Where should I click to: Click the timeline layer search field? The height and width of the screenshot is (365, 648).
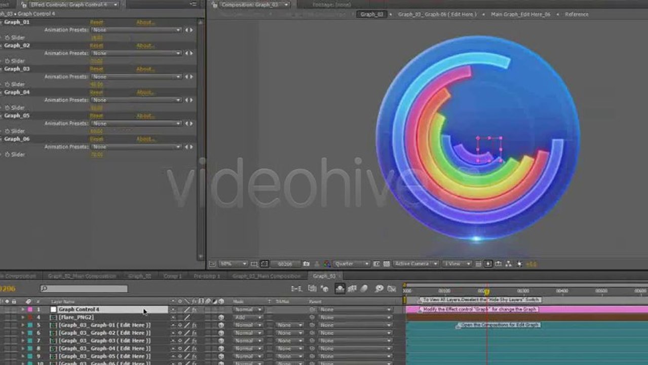click(84, 288)
